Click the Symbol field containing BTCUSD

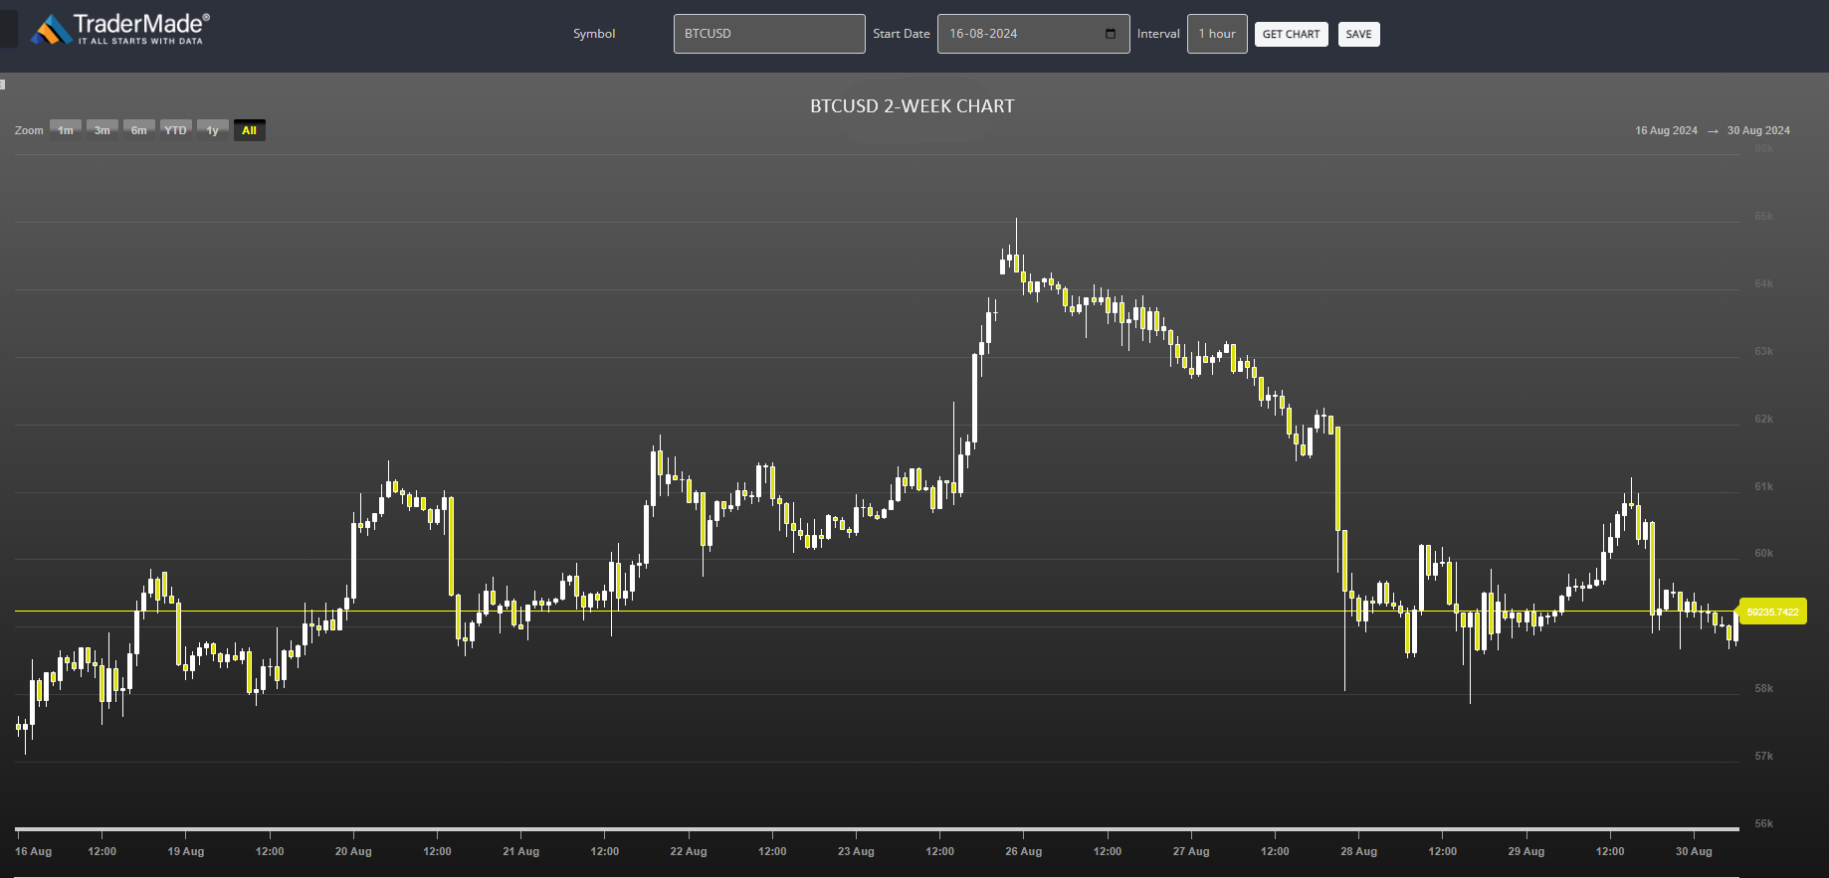[769, 34]
